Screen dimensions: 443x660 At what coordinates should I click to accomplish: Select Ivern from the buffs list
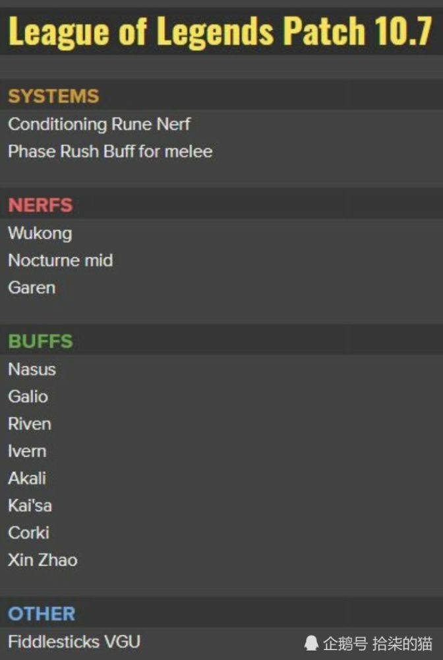click(x=27, y=451)
